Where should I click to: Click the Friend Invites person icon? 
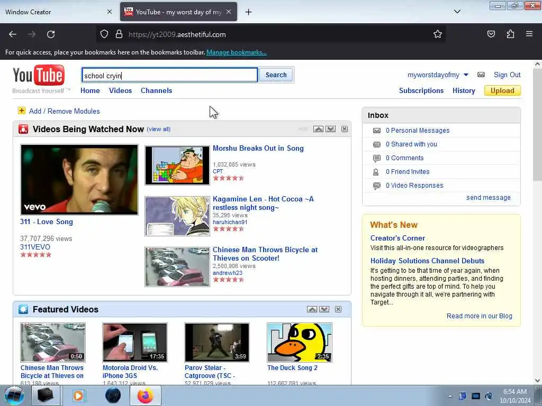click(376, 172)
